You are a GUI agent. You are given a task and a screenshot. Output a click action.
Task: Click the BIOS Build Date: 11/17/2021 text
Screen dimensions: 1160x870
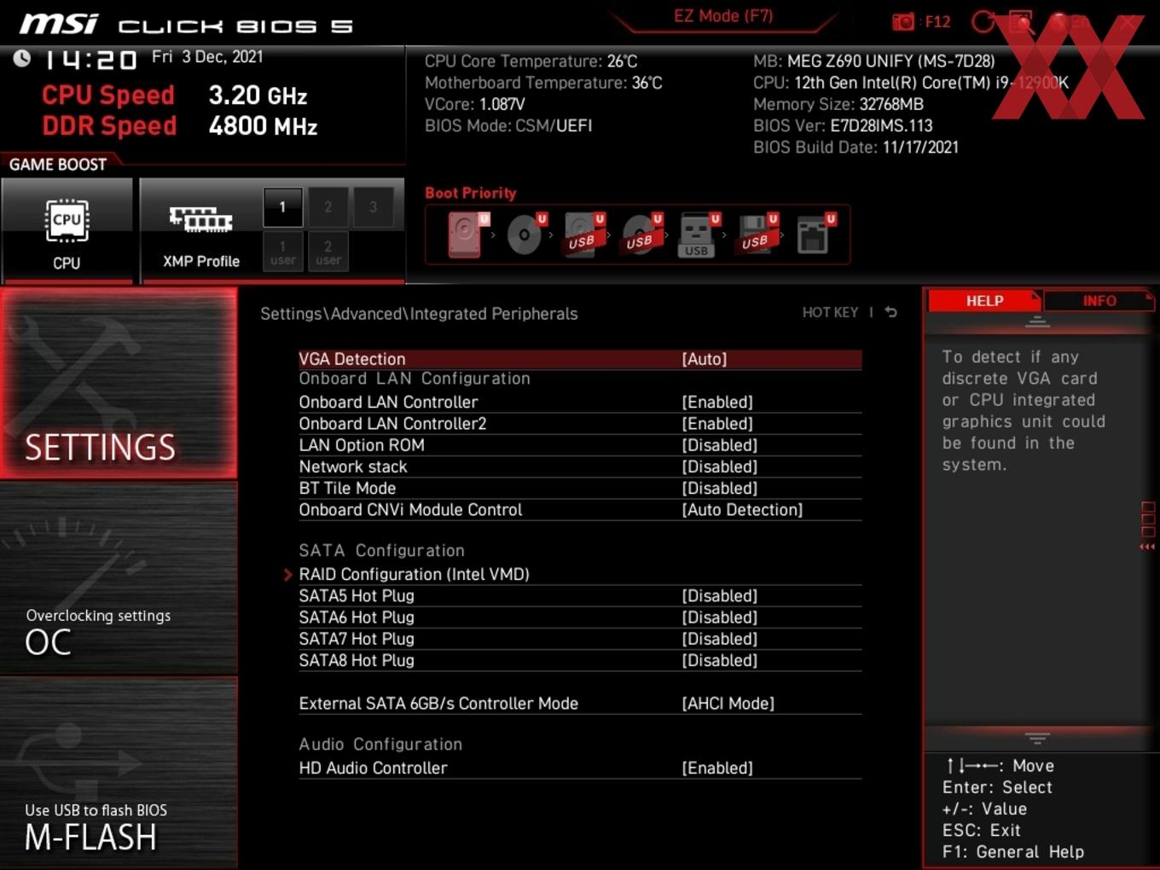click(855, 148)
